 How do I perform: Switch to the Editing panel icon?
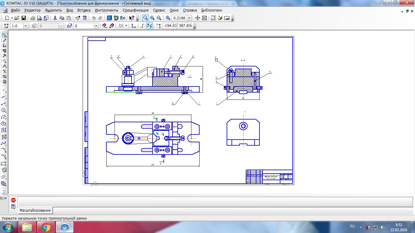[4, 56]
